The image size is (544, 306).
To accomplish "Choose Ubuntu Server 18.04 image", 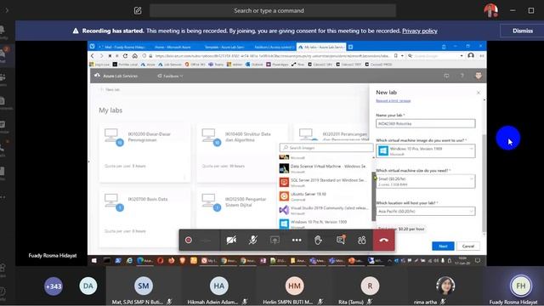I will (326, 196).
